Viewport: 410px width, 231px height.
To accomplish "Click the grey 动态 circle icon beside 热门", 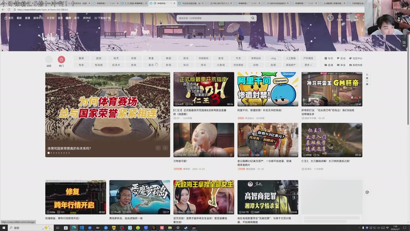I will pos(49,60).
